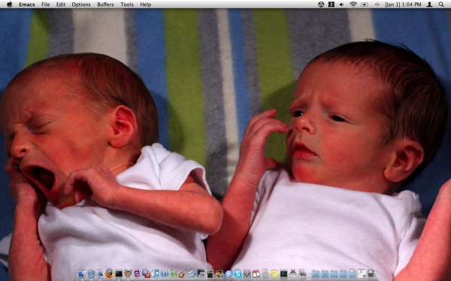Open the Edit menu
Screen dimensions: 451x281
click(61, 4)
